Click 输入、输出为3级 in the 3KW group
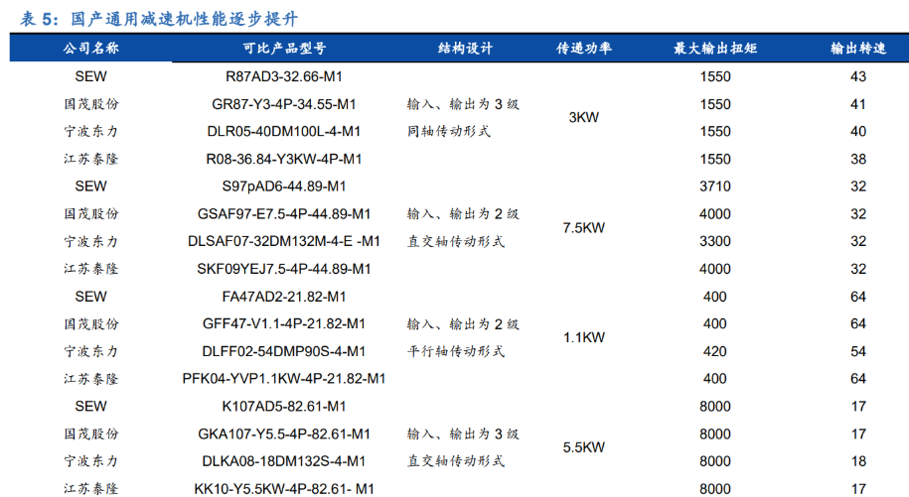 point(463,104)
